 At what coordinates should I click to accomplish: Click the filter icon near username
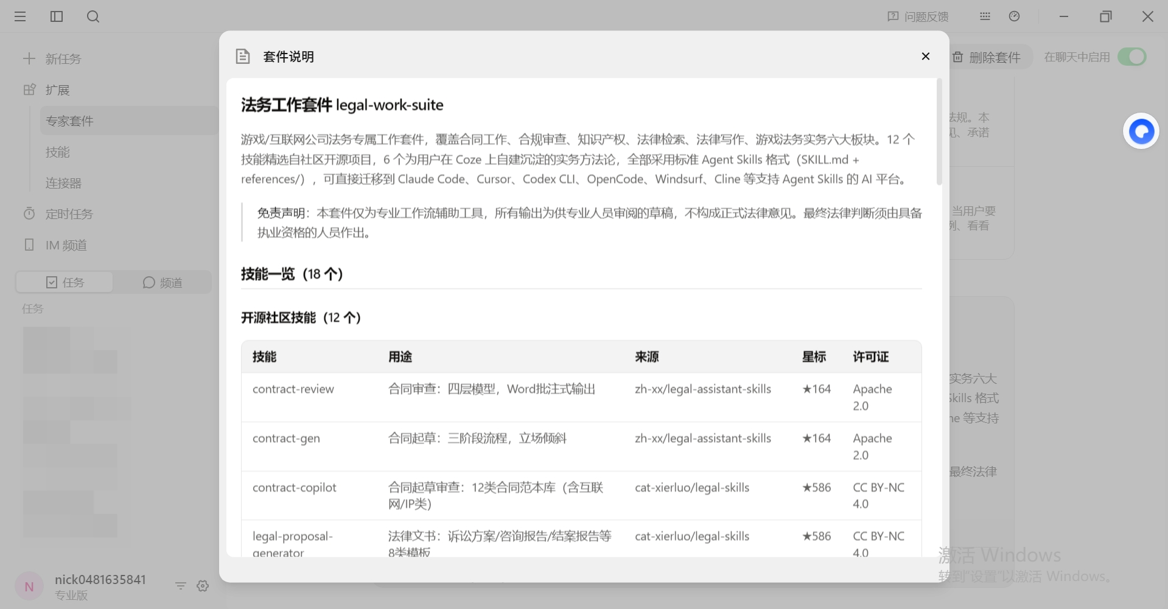[x=181, y=586]
